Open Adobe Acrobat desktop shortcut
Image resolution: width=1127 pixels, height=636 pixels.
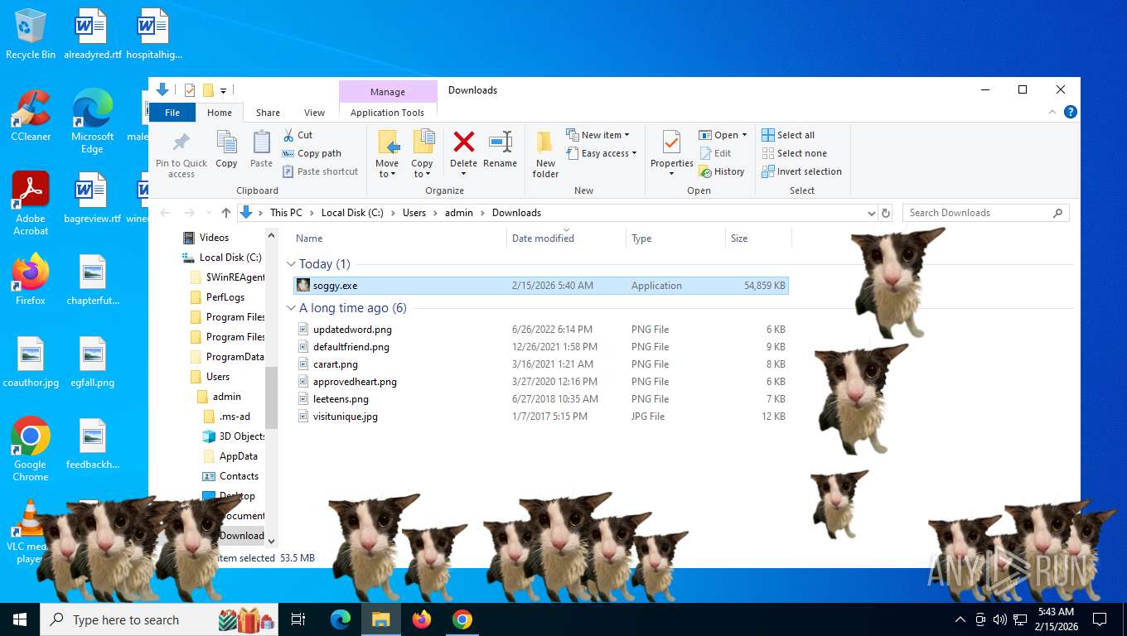pos(31,203)
